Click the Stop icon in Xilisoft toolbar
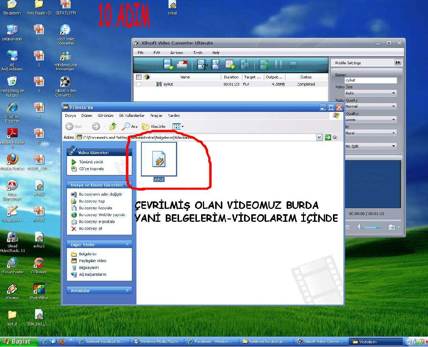Viewport: 428px width, 347px height. (293, 65)
